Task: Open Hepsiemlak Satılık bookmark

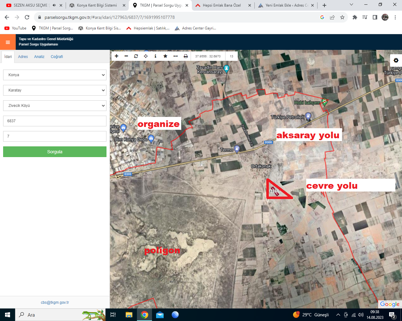Action: point(148,28)
